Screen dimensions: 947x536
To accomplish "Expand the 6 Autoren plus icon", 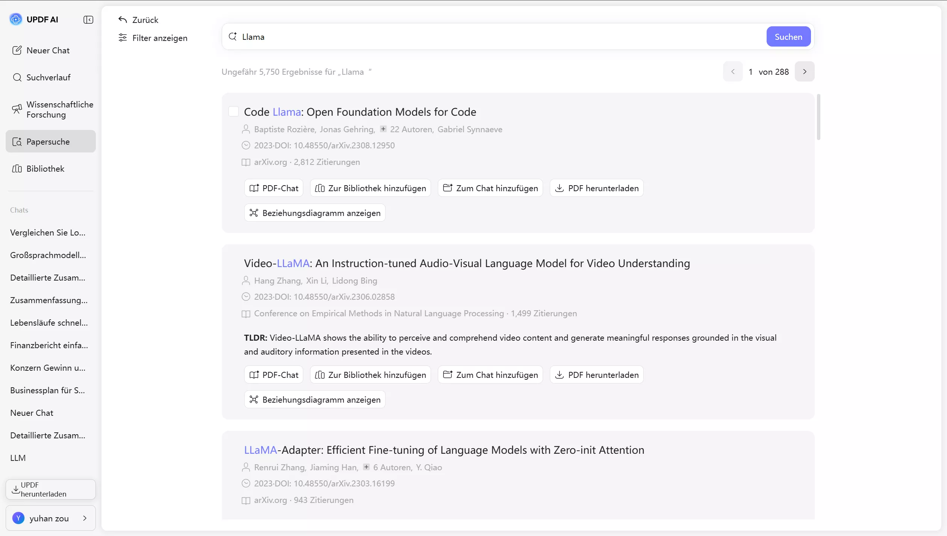I will (366, 467).
